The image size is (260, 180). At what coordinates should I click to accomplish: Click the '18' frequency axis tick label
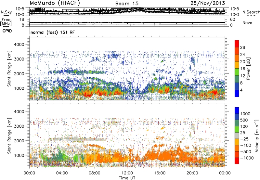point(22,19)
